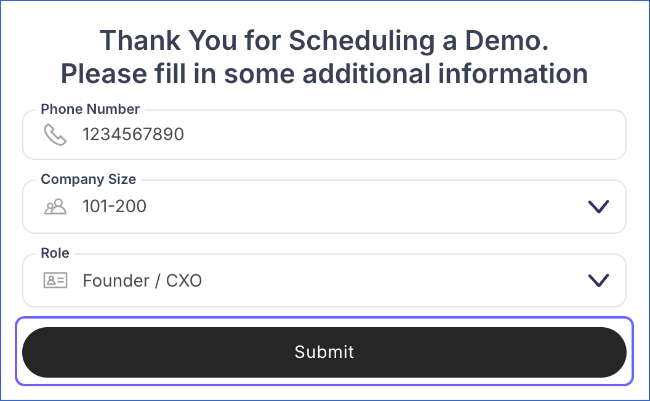Click the "Role" field label
The width and height of the screenshot is (650, 401).
tap(55, 253)
